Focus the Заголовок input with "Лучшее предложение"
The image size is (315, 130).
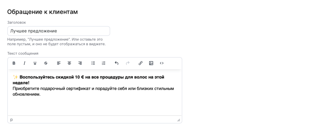point(58,31)
